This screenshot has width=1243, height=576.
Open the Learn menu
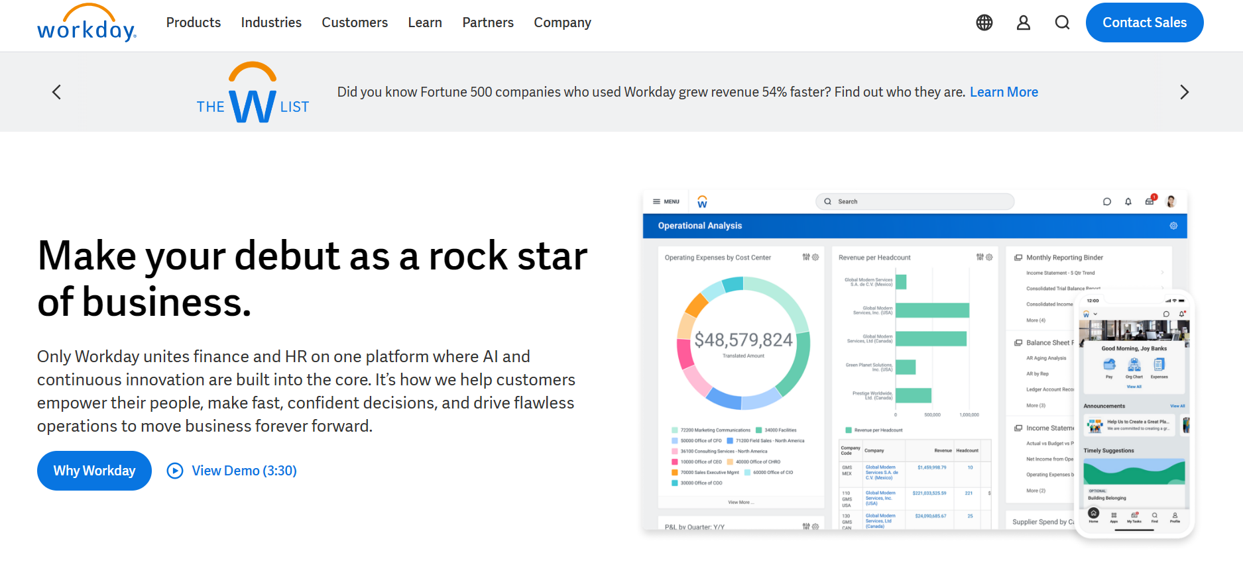point(425,23)
